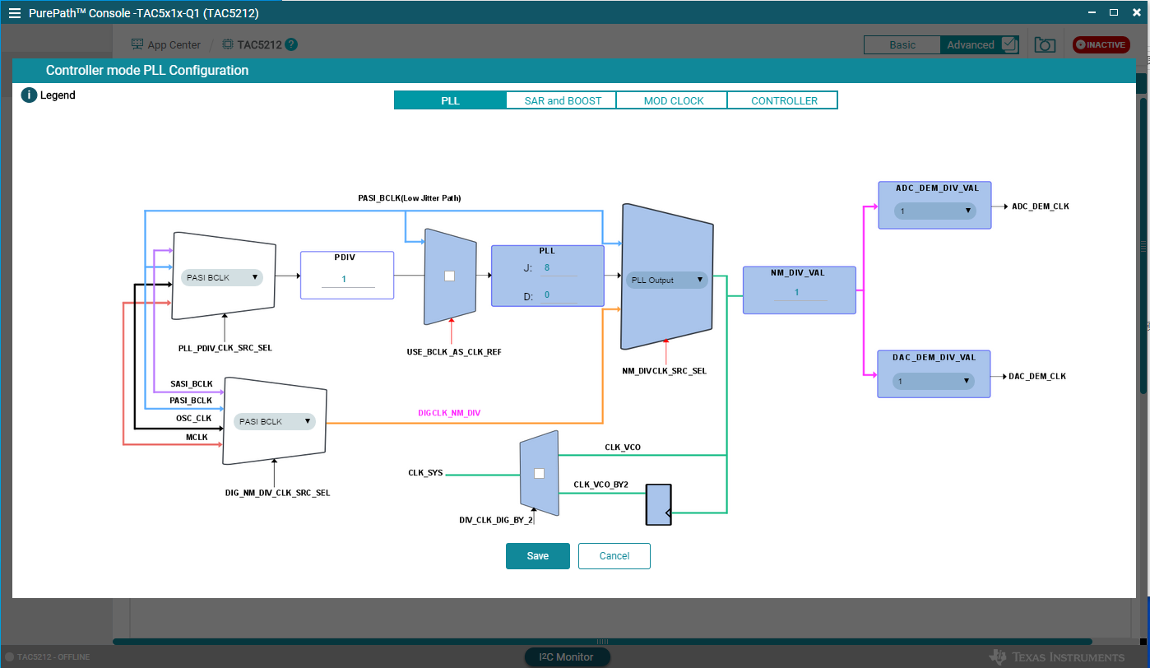Screen dimensions: 1150x668
Task: Click the Controller mode PLL Configuration title
Action: tap(147, 71)
